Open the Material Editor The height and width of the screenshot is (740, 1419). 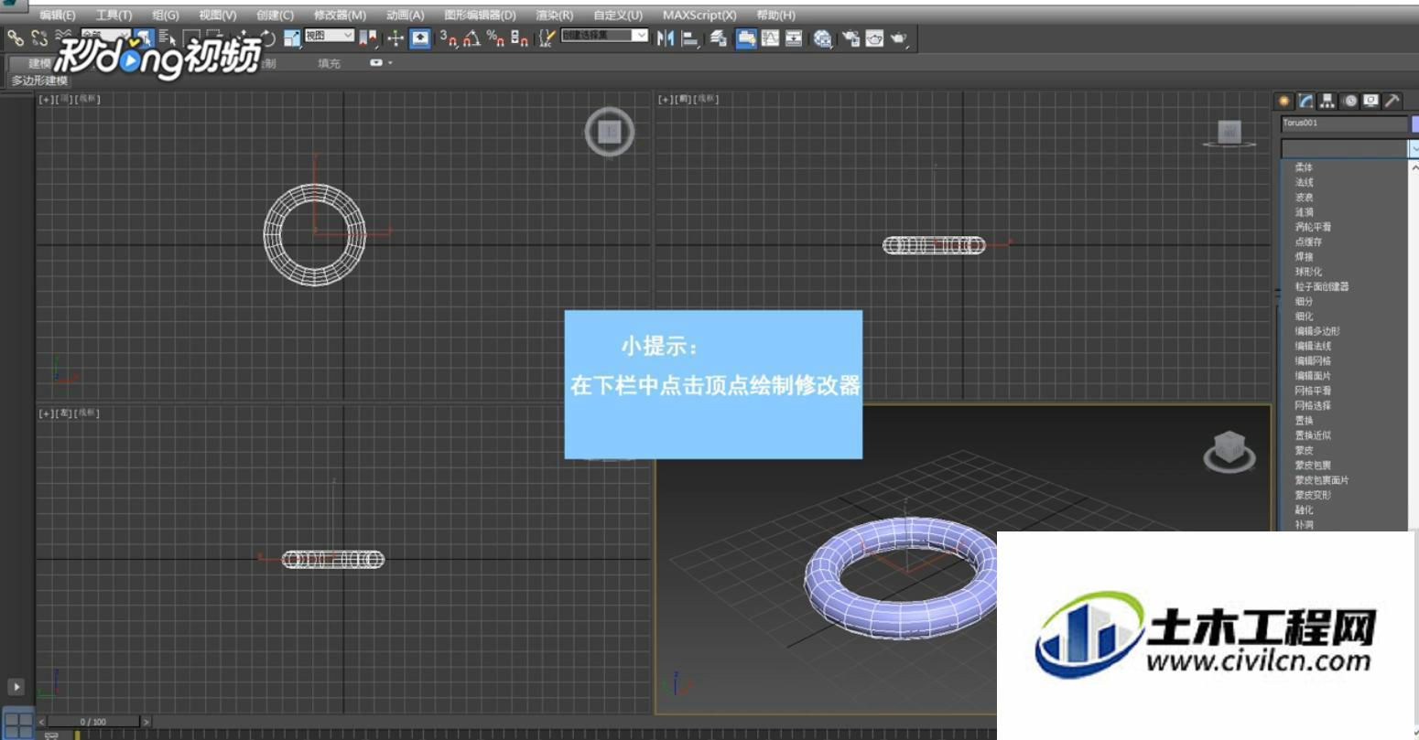(823, 38)
